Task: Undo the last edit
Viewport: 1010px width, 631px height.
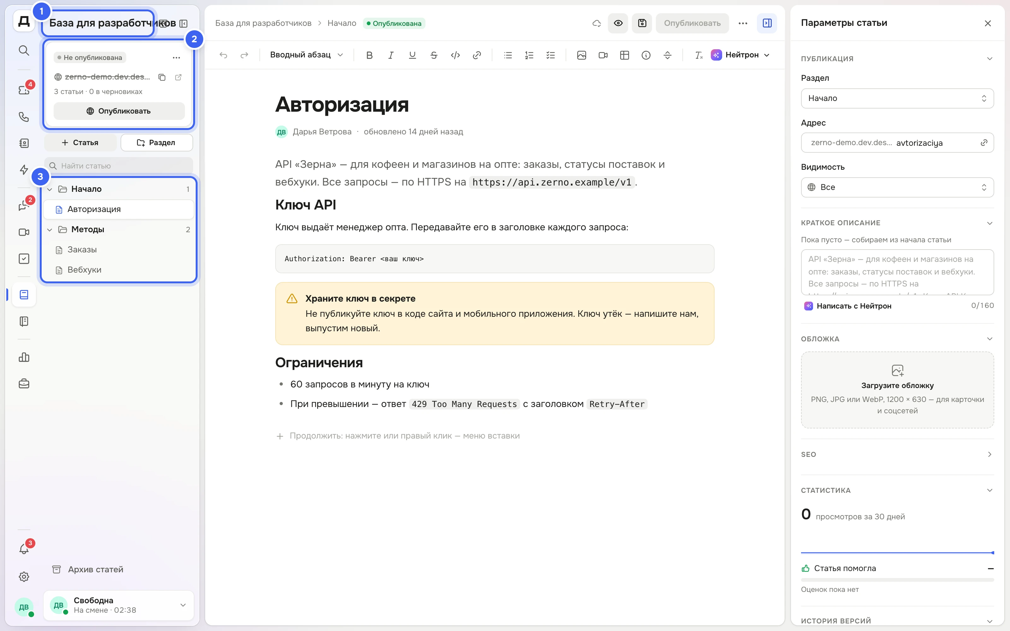Action: click(223, 55)
